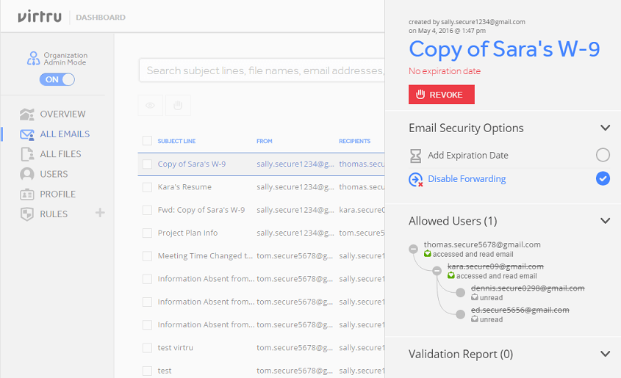The width and height of the screenshot is (621, 378).
Task: Add a new rule with plus icon
Action: pyautogui.click(x=100, y=213)
